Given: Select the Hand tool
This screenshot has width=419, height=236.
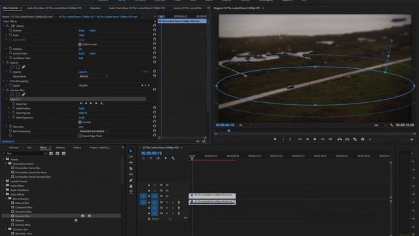Looking at the screenshot, I should click(x=131, y=186).
